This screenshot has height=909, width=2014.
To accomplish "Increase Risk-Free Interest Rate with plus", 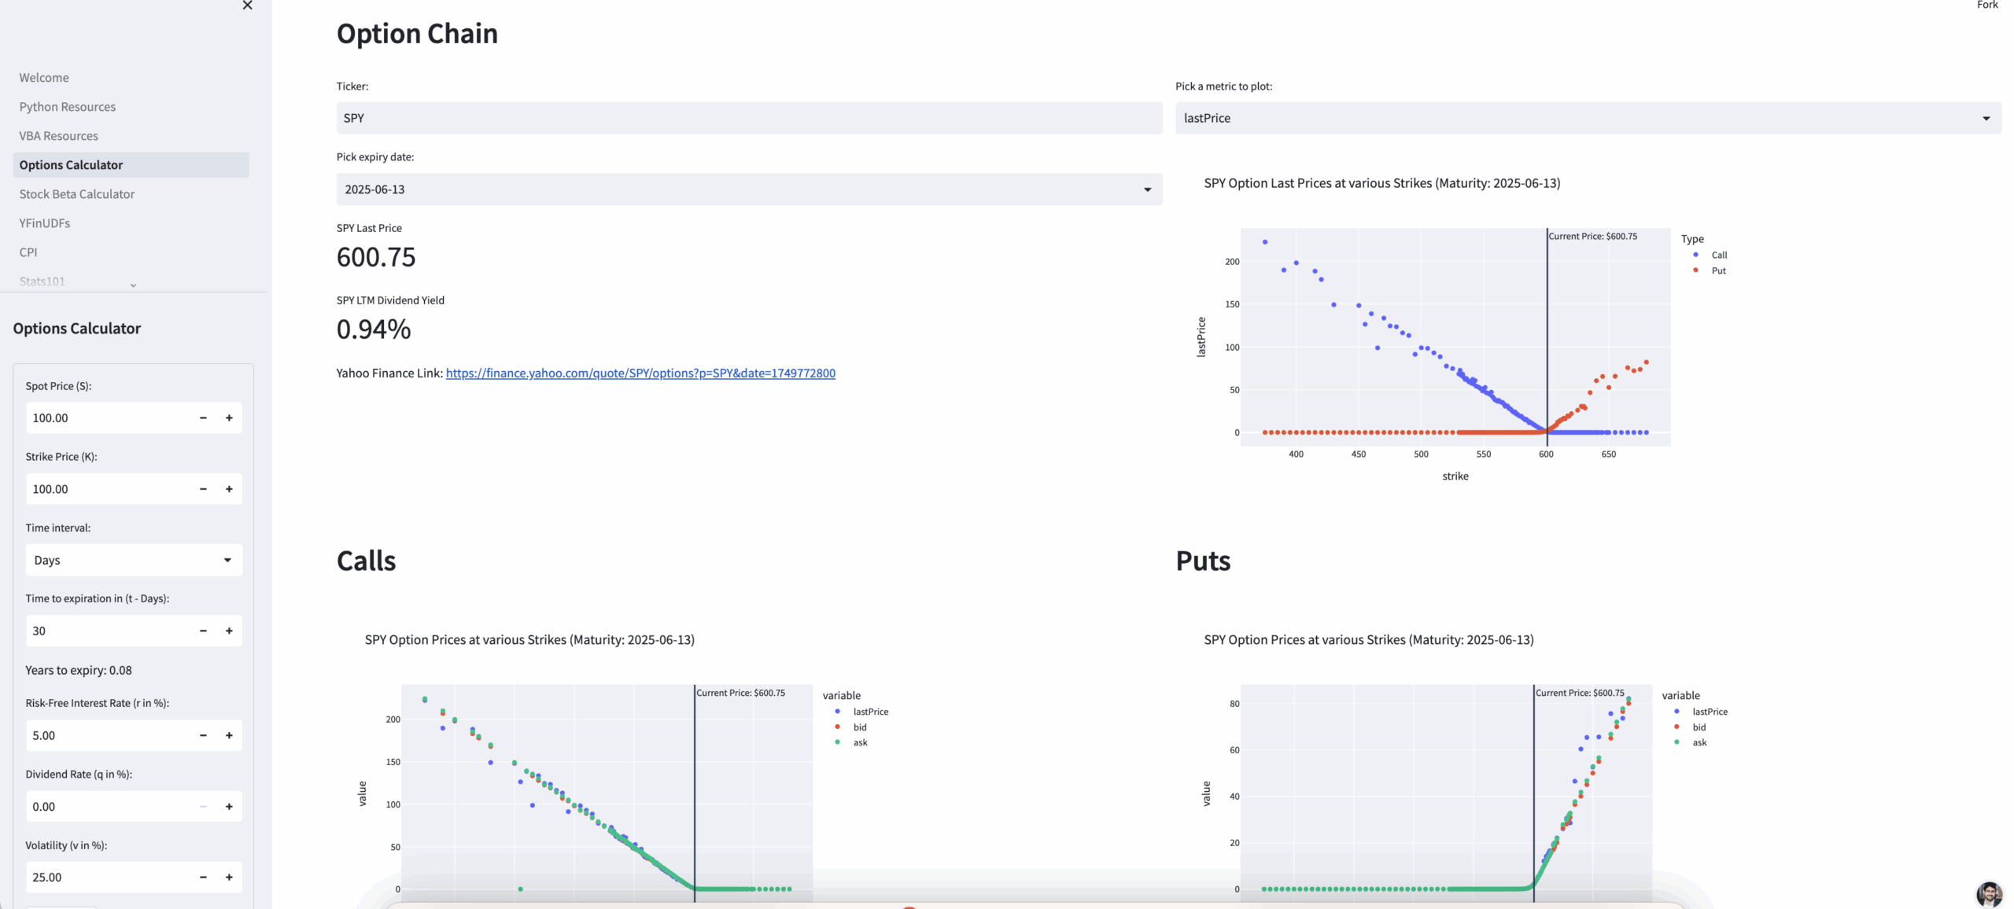I will pyautogui.click(x=229, y=735).
